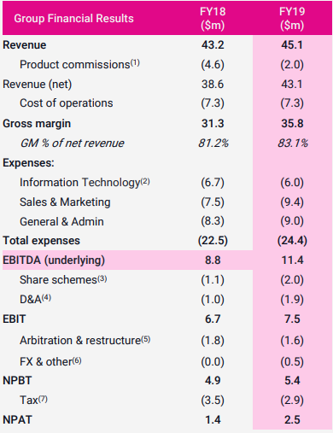Click the 81.2% GM percentage value

tap(213, 143)
